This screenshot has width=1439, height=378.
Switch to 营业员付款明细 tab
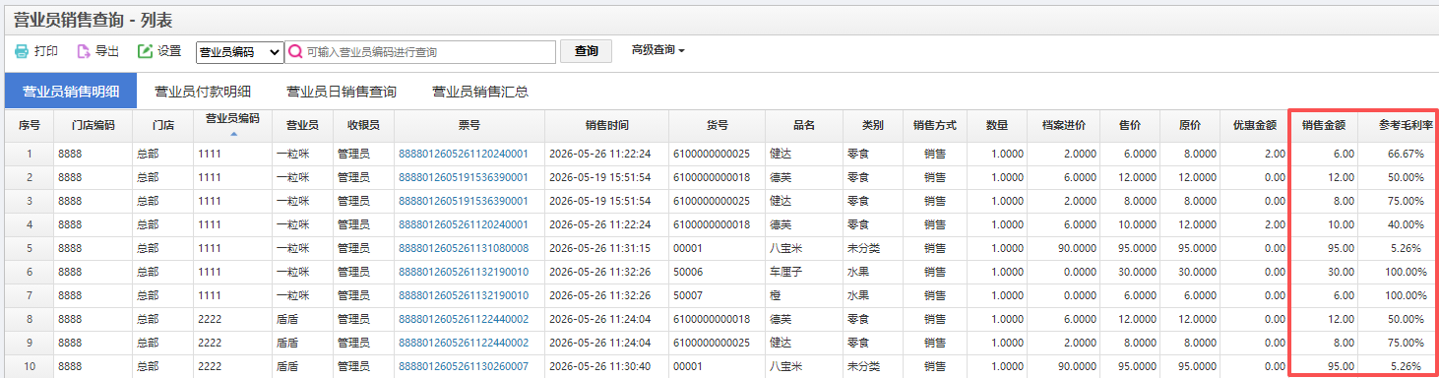click(203, 92)
